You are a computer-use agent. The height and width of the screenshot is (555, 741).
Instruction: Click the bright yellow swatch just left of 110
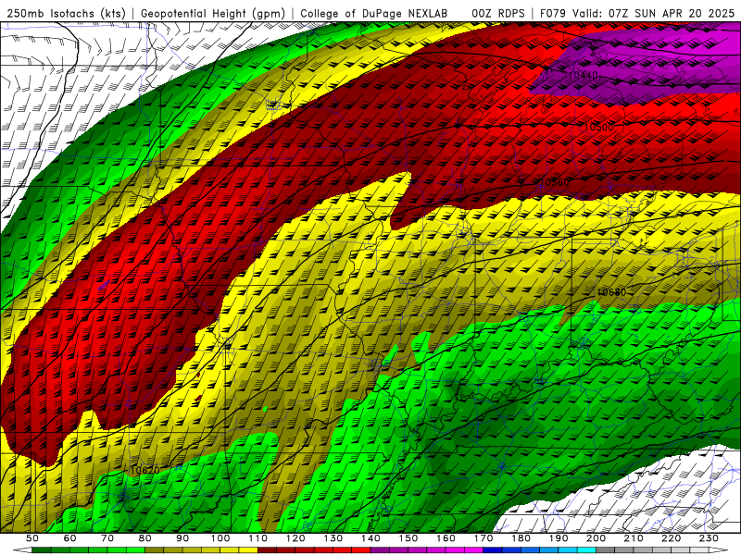[x=248, y=550]
